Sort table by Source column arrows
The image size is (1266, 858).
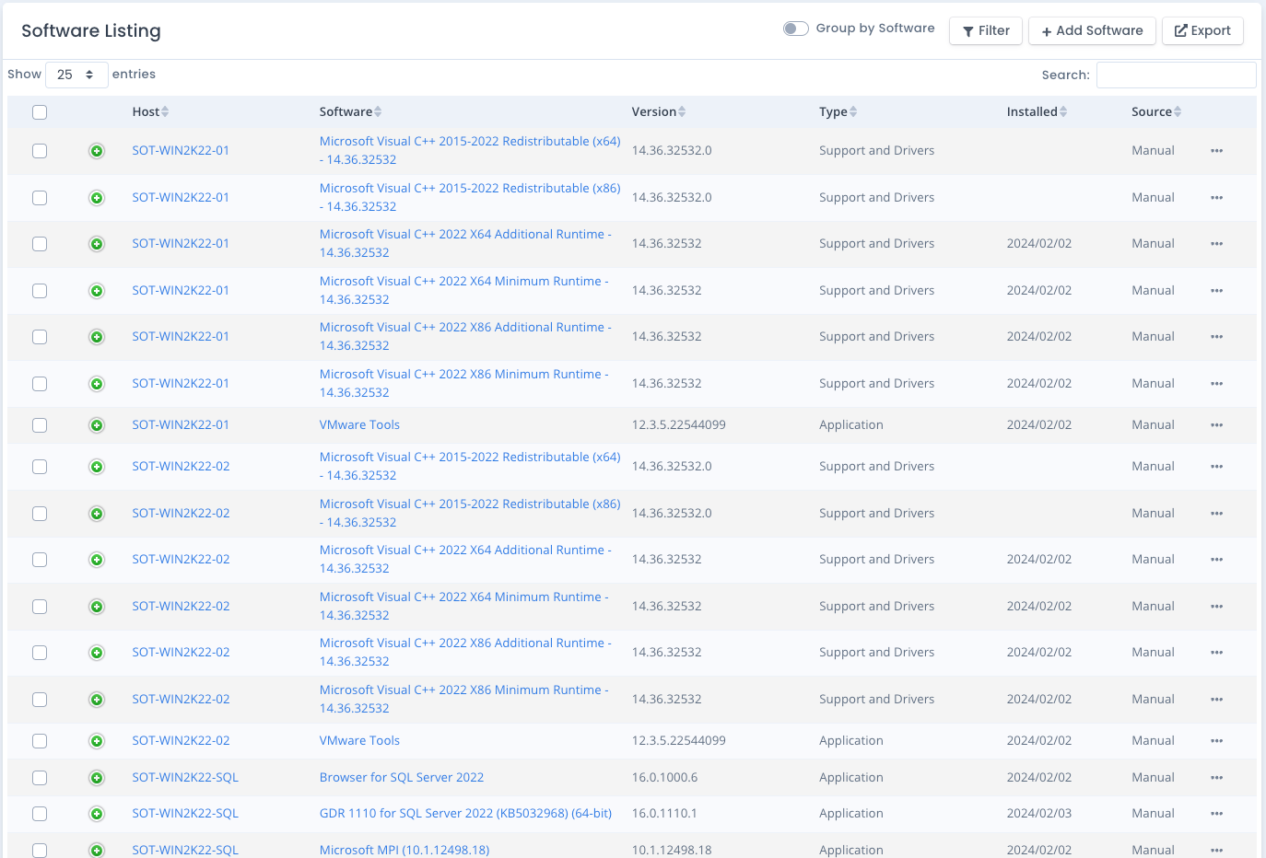tap(1178, 111)
